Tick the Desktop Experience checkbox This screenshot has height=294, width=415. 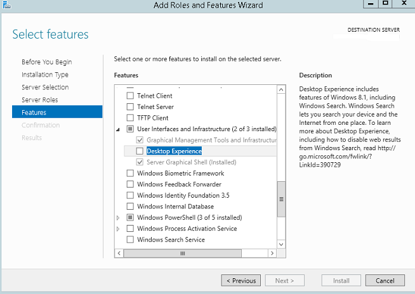(140, 151)
